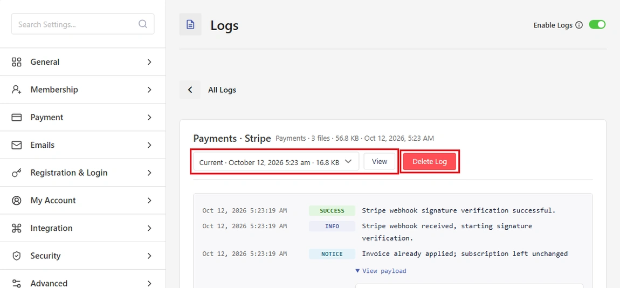Image resolution: width=620 pixels, height=288 pixels.
Task: Click the Payments · Stripe heading
Action: 232,139
